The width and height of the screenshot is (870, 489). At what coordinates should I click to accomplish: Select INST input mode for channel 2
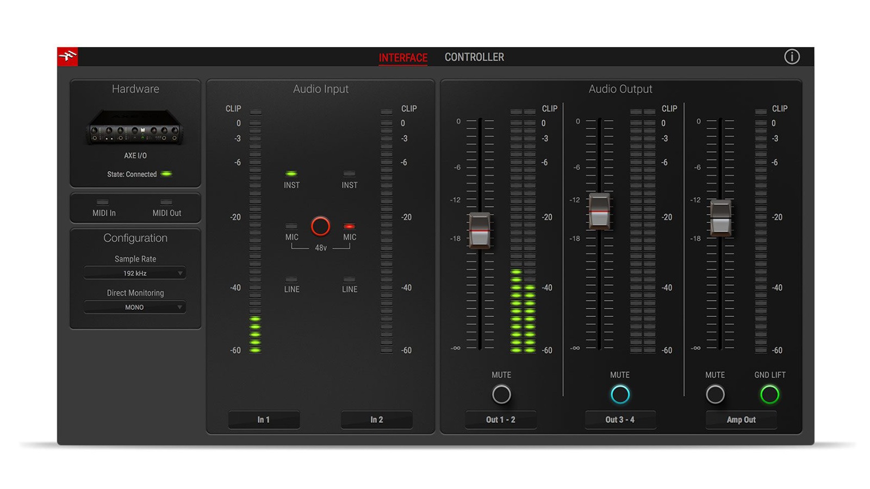(350, 179)
